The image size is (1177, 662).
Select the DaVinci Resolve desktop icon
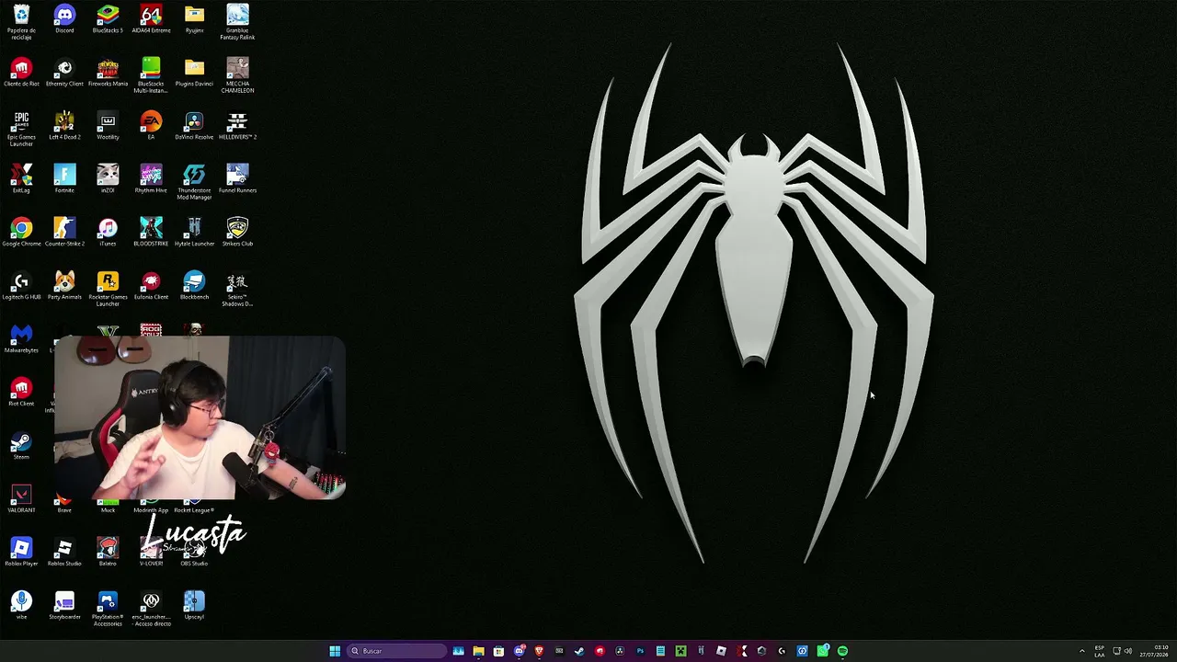(194, 126)
